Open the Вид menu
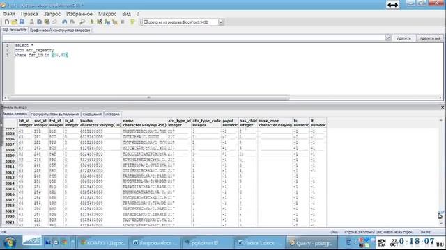The height and width of the screenshot is (250, 446). coord(126,14)
